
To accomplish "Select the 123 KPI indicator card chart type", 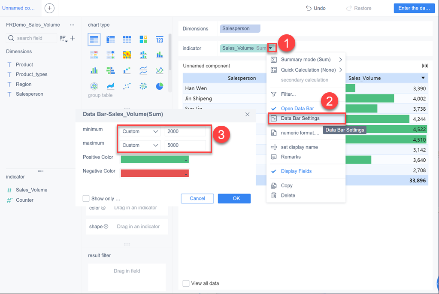I will point(160,39).
